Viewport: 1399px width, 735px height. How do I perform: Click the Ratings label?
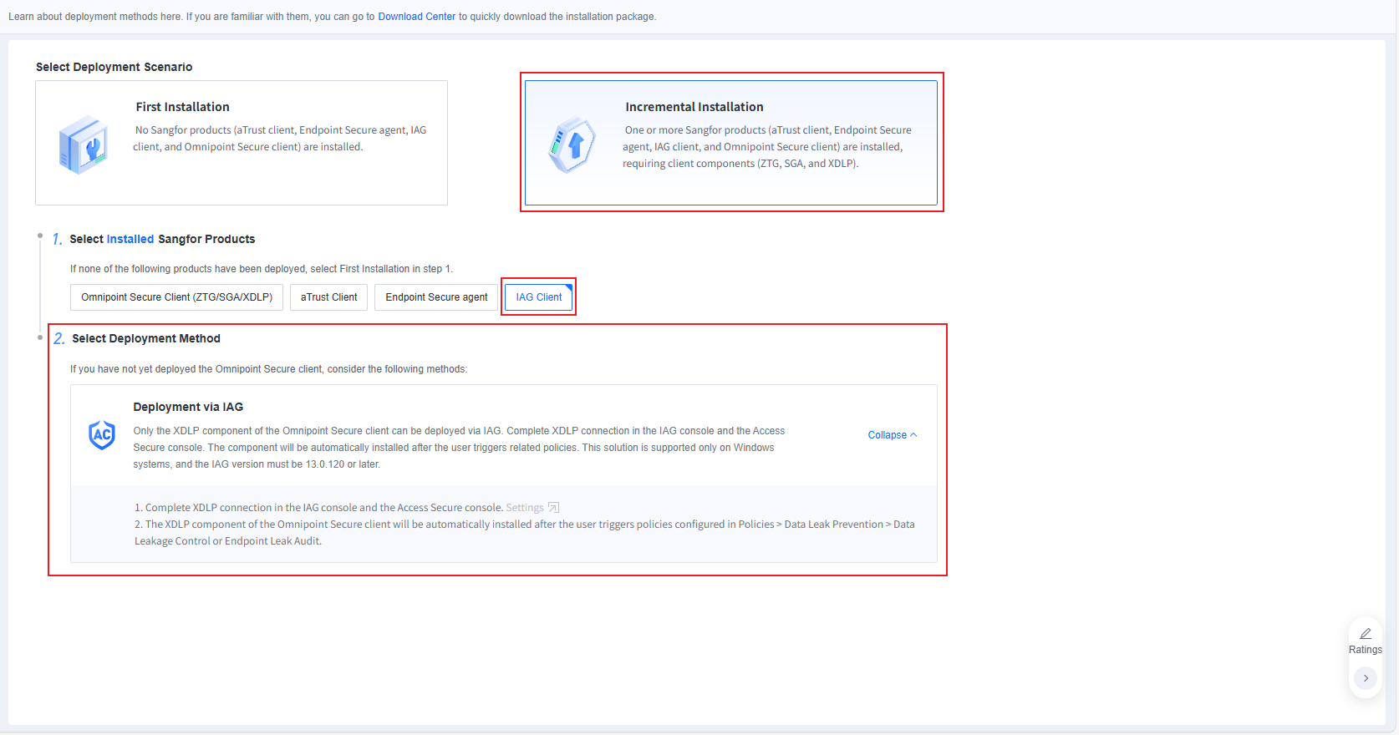coord(1366,650)
